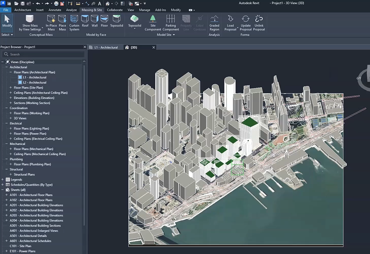Click the Save icon in quick access toolbar
Screen dimensions: 370x254
point(23,3)
